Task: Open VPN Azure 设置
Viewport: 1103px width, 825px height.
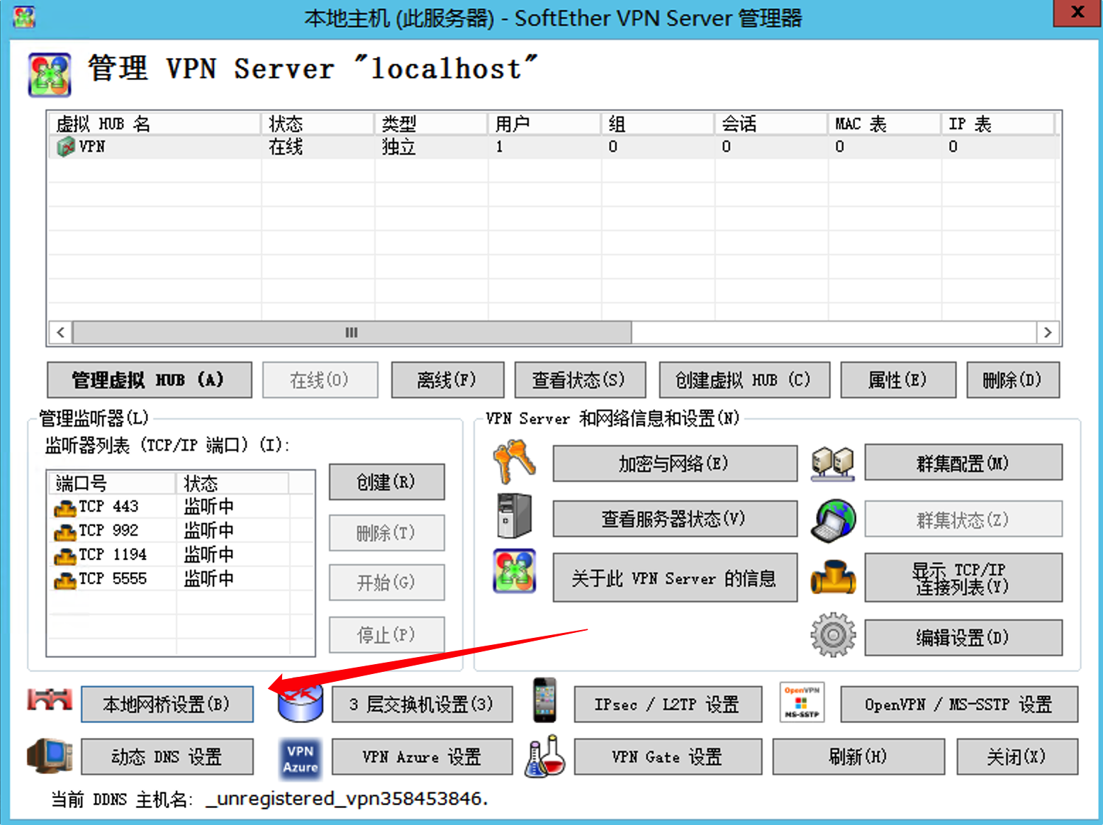Action: [422, 756]
